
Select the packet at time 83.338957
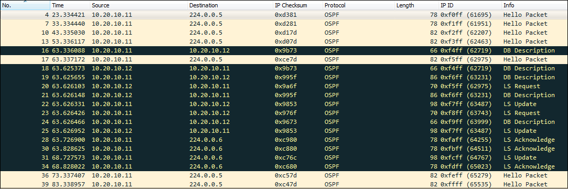pos(284,184)
